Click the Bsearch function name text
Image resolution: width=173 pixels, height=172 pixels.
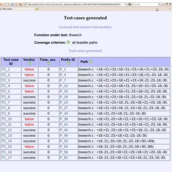(75, 35)
